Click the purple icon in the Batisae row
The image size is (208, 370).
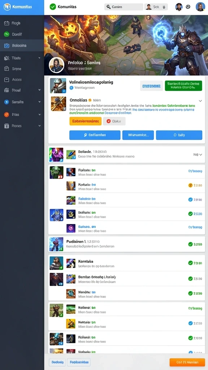[x=71, y=228]
